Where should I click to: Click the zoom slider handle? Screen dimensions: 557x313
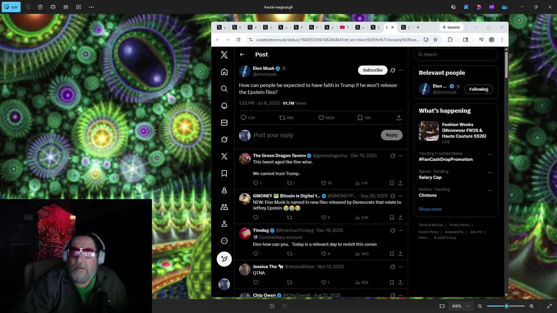(x=506, y=306)
